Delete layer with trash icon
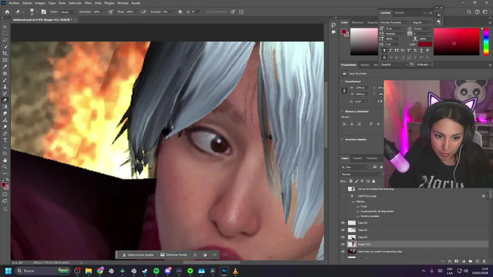The width and height of the screenshot is (493, 277). (x=485, y=261)
